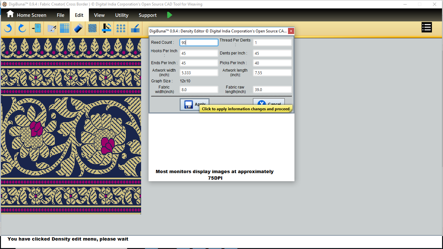Open the Utility menu

(122, 15)
